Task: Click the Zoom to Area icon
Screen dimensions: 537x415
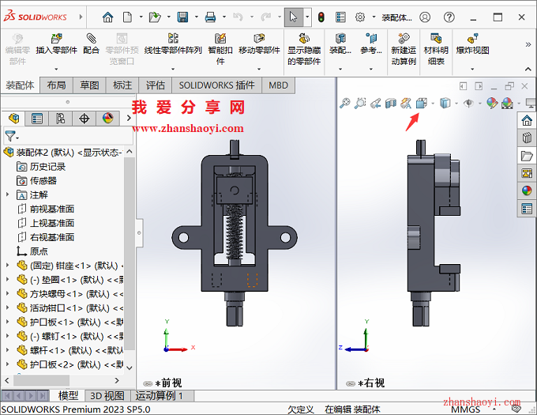Action: click(x=360, y=103)
